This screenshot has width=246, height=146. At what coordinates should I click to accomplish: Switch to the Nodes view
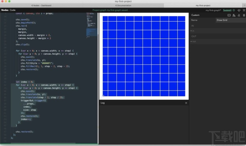5,10
